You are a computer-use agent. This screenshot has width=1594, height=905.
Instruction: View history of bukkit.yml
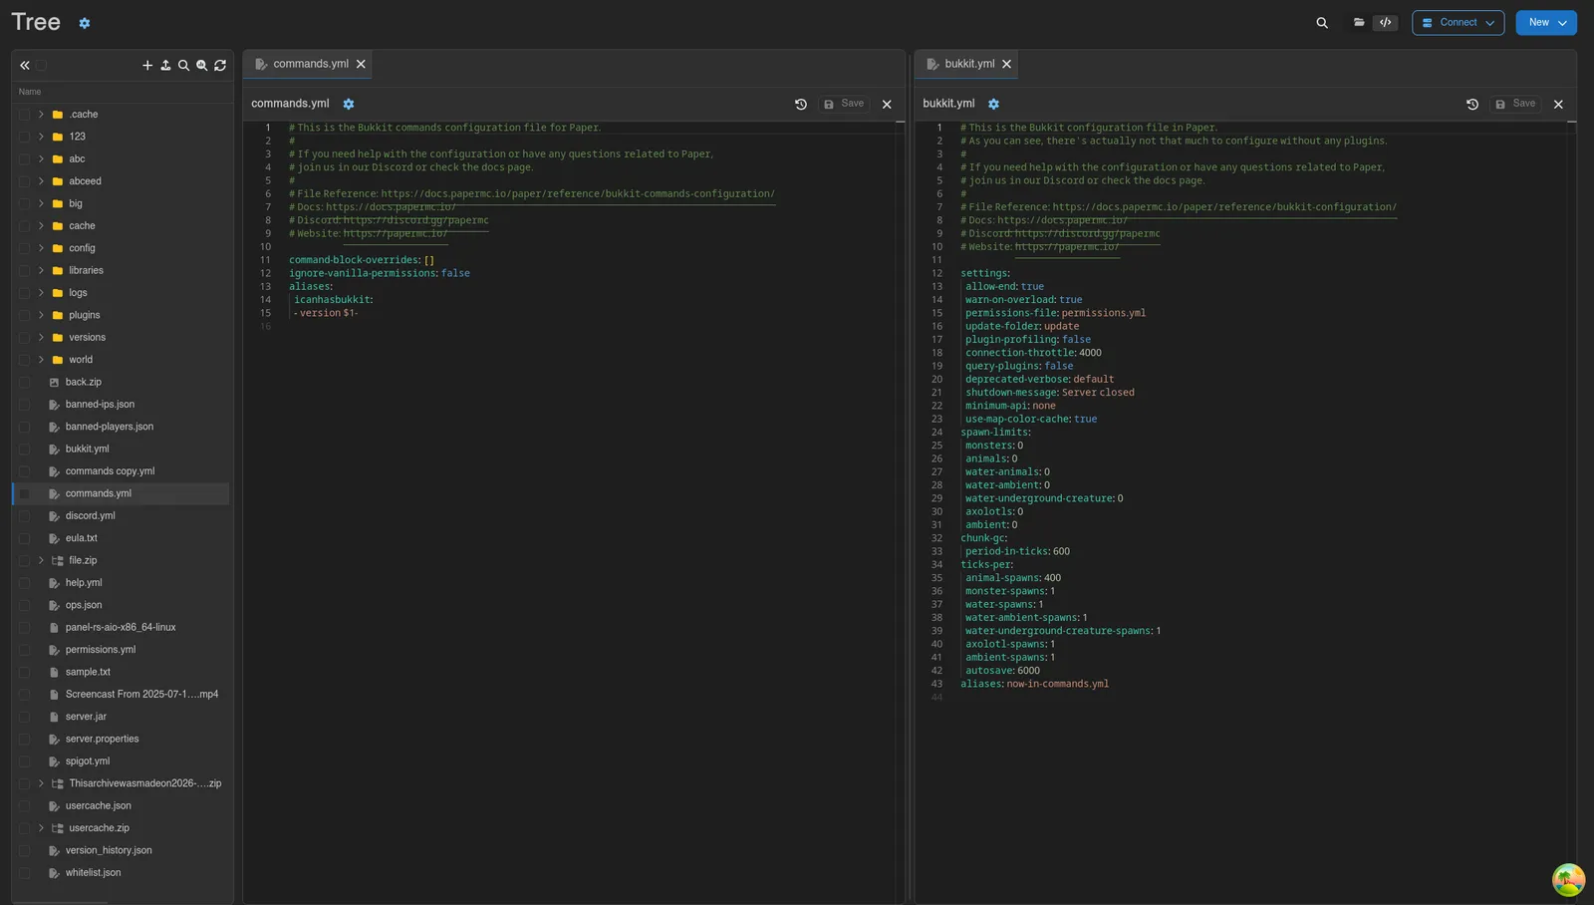1472,104
